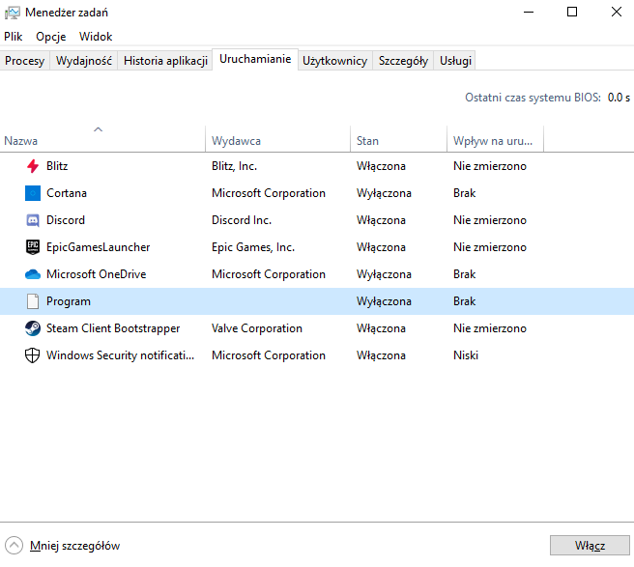This screenshot has width=634, height=567.
Task: Select the Blitz name entry
Action: point(57,166)
